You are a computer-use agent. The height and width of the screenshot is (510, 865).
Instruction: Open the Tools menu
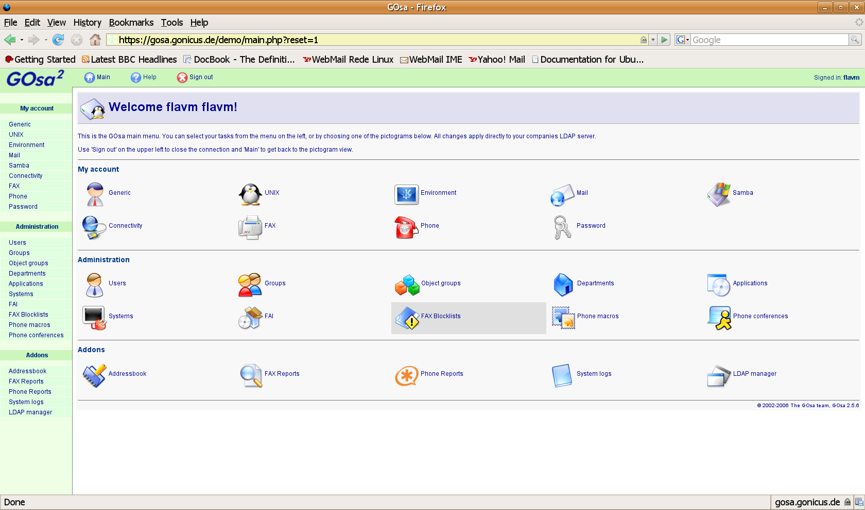[171, 23]
